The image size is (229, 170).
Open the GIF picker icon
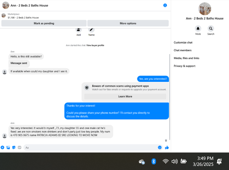pos(19,148)
